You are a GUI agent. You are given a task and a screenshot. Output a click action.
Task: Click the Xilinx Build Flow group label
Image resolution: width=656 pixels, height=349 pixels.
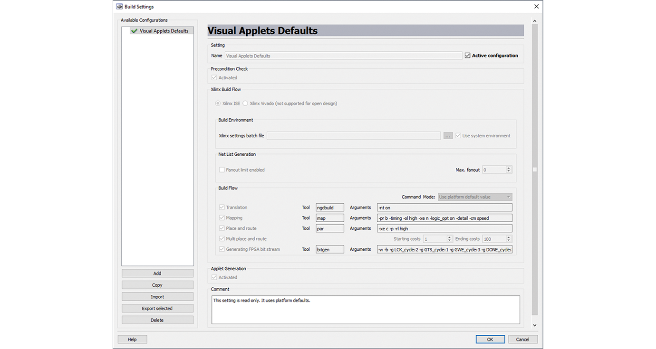pos(226,89)
